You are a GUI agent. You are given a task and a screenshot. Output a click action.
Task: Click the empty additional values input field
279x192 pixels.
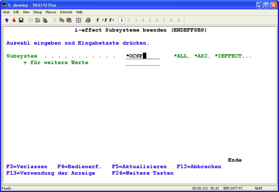142,63
